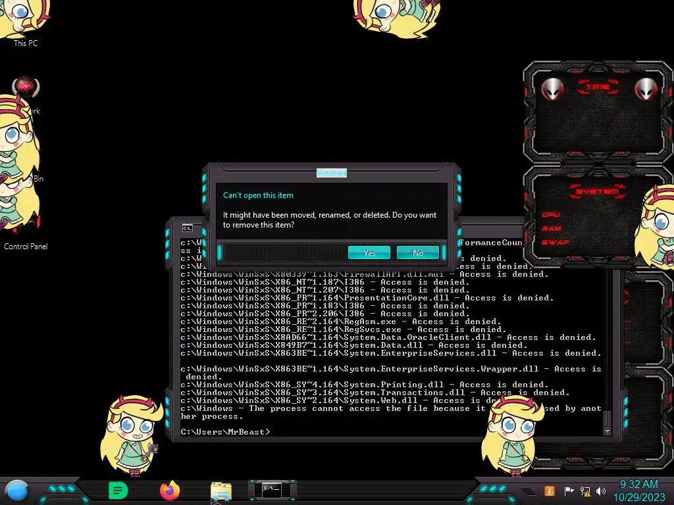Click the network warning tray icon
This screenshot has width=674, height=505.
point(585,491)
